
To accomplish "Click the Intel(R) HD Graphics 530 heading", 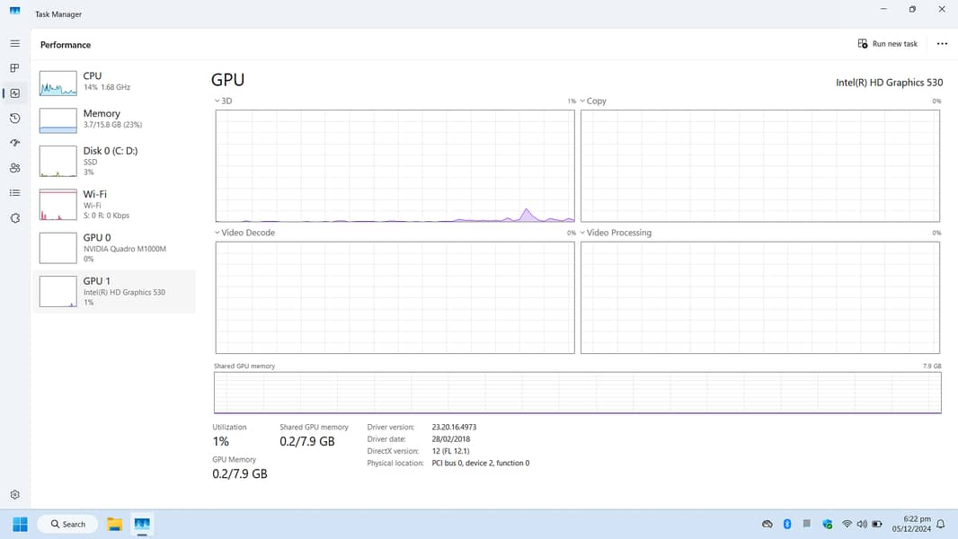I will [x=889, y=83].
